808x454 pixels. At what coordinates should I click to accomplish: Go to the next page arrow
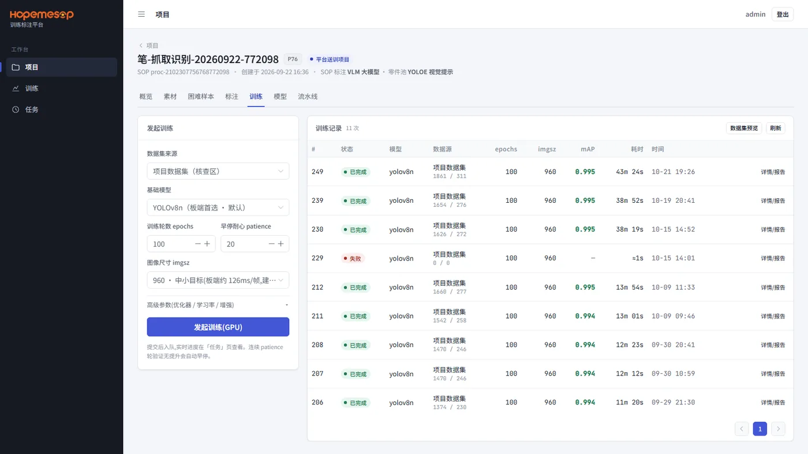(778, 429)
